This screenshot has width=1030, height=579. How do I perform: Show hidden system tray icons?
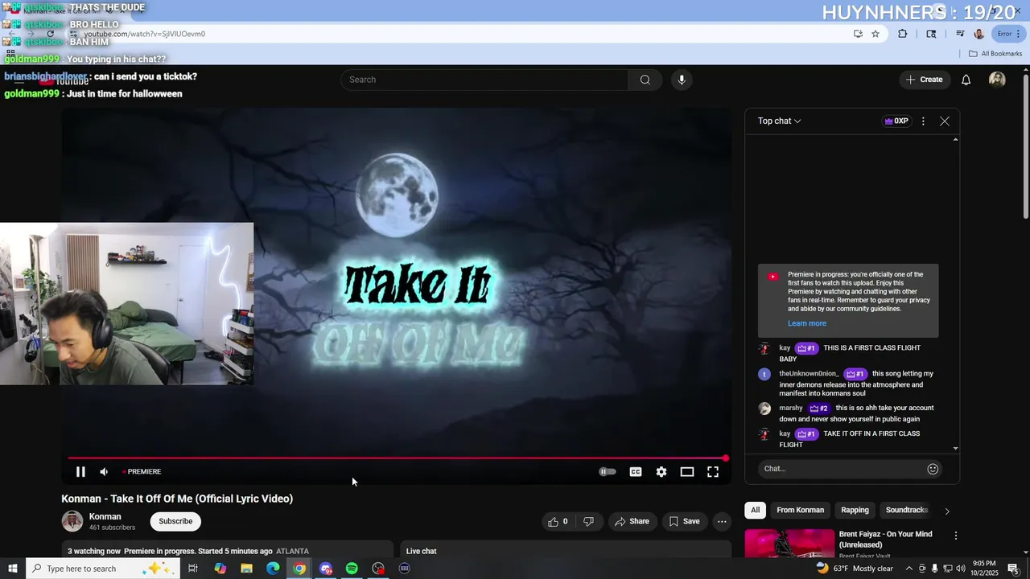[909, 569]
